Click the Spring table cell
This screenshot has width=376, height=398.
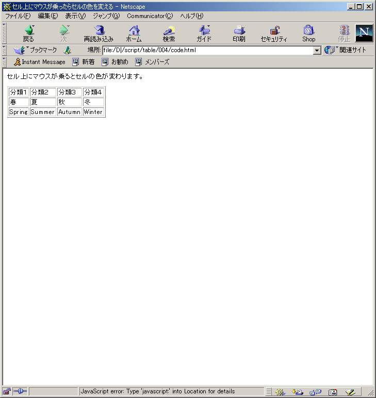point(19,112)
